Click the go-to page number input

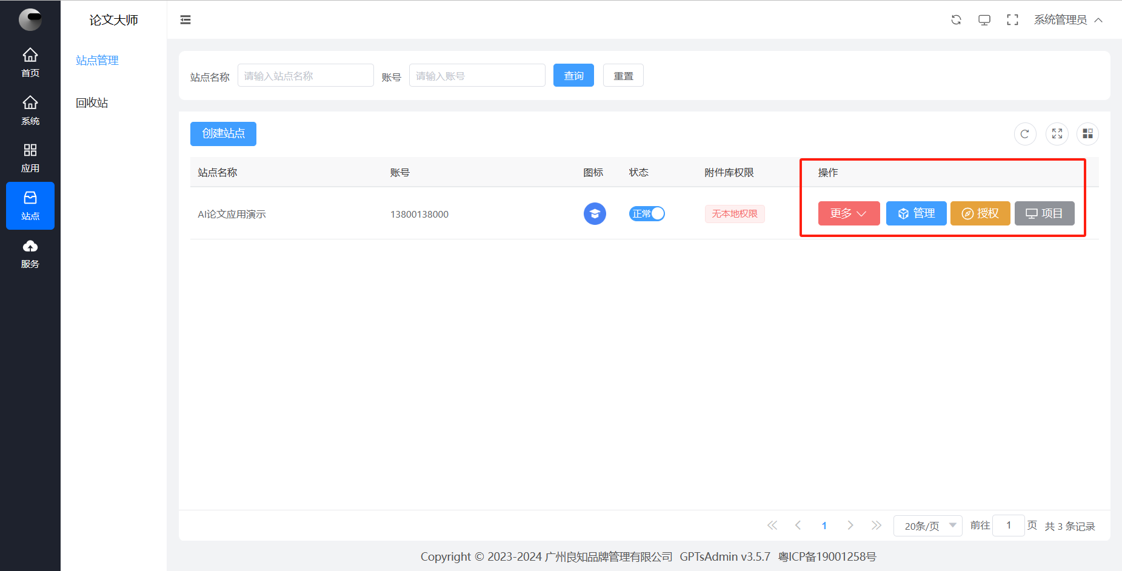click(1009, 526)
